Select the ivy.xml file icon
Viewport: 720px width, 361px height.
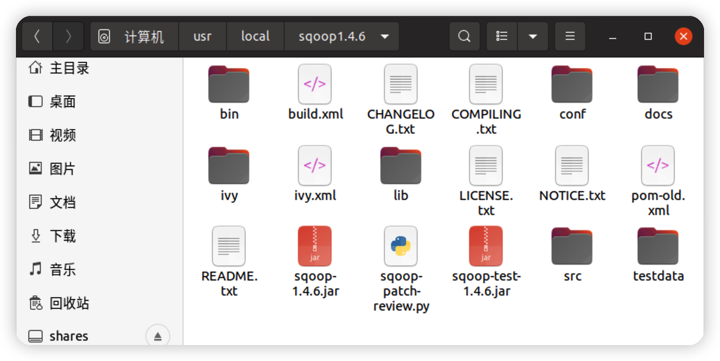315,165
